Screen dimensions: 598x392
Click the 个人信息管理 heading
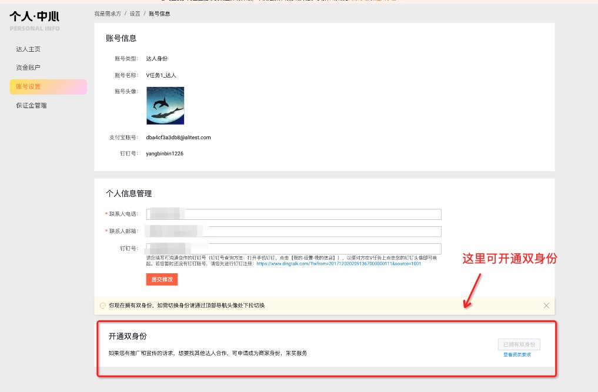(x=129, y=194)
